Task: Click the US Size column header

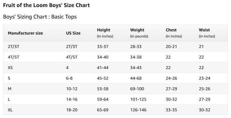Action: click(x=73, y=33)
